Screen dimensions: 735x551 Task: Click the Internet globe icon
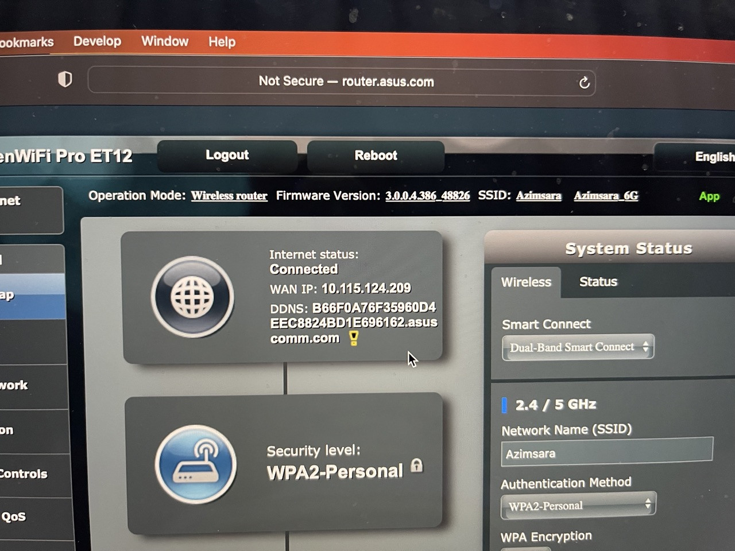192,297
